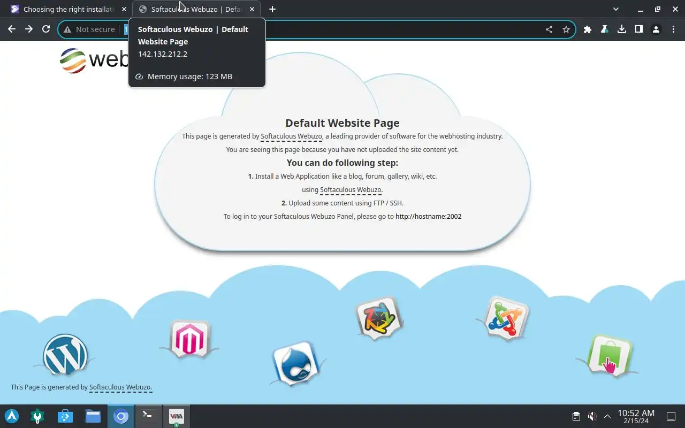Viewport: 685px width, 428px height.
Task: Open the tab search dropdown arrow
Action: [616, 9]
